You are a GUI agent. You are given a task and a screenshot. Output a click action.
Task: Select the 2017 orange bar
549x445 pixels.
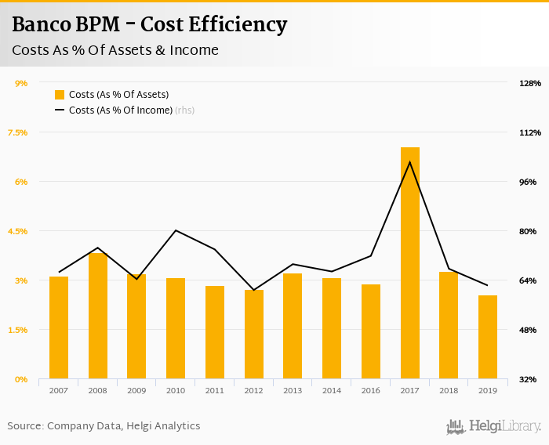point(410,263)
